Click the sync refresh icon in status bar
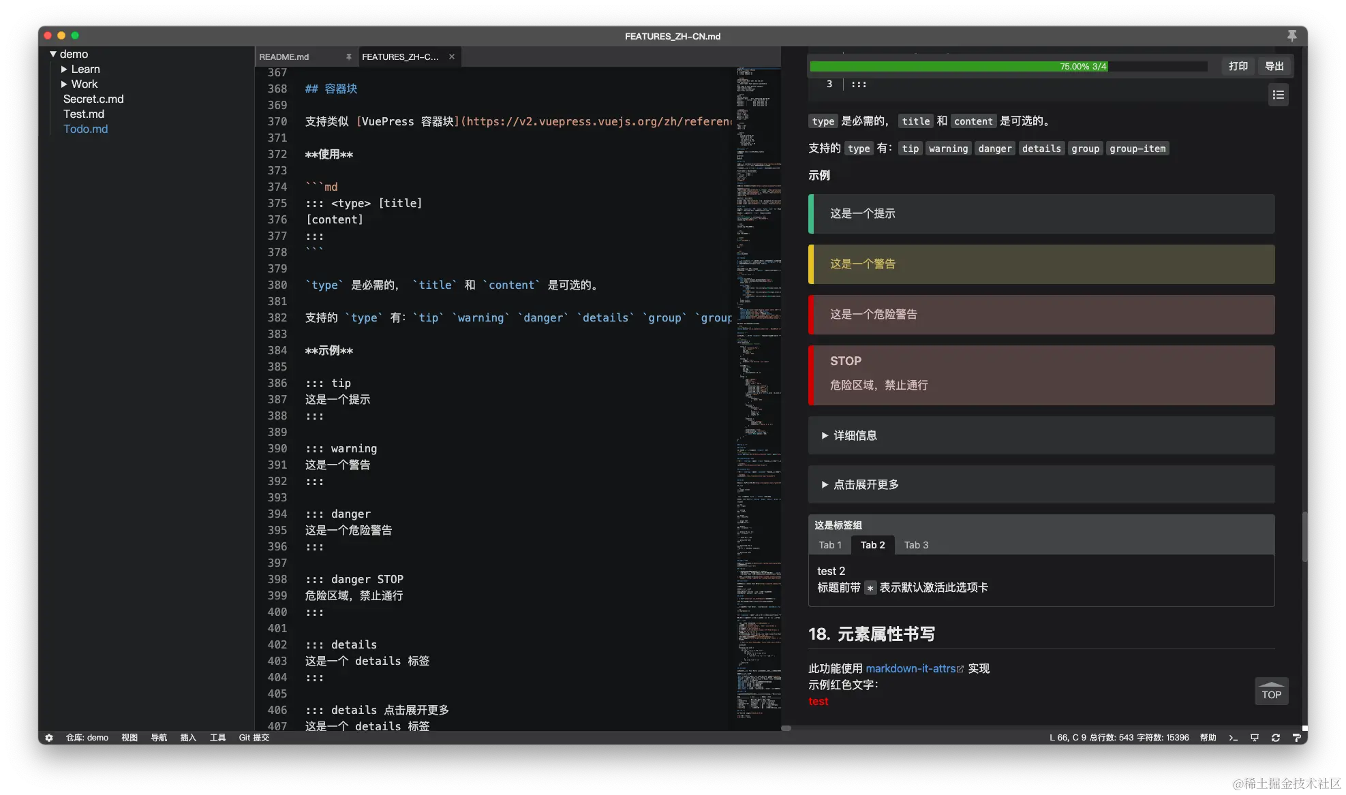The height and width of the screenshot is (795, 1346). (1275, 737)
